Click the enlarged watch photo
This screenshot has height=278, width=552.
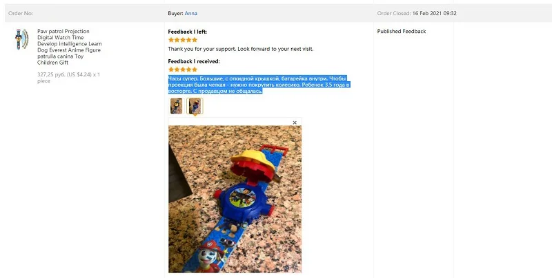(x=235, y=199)
